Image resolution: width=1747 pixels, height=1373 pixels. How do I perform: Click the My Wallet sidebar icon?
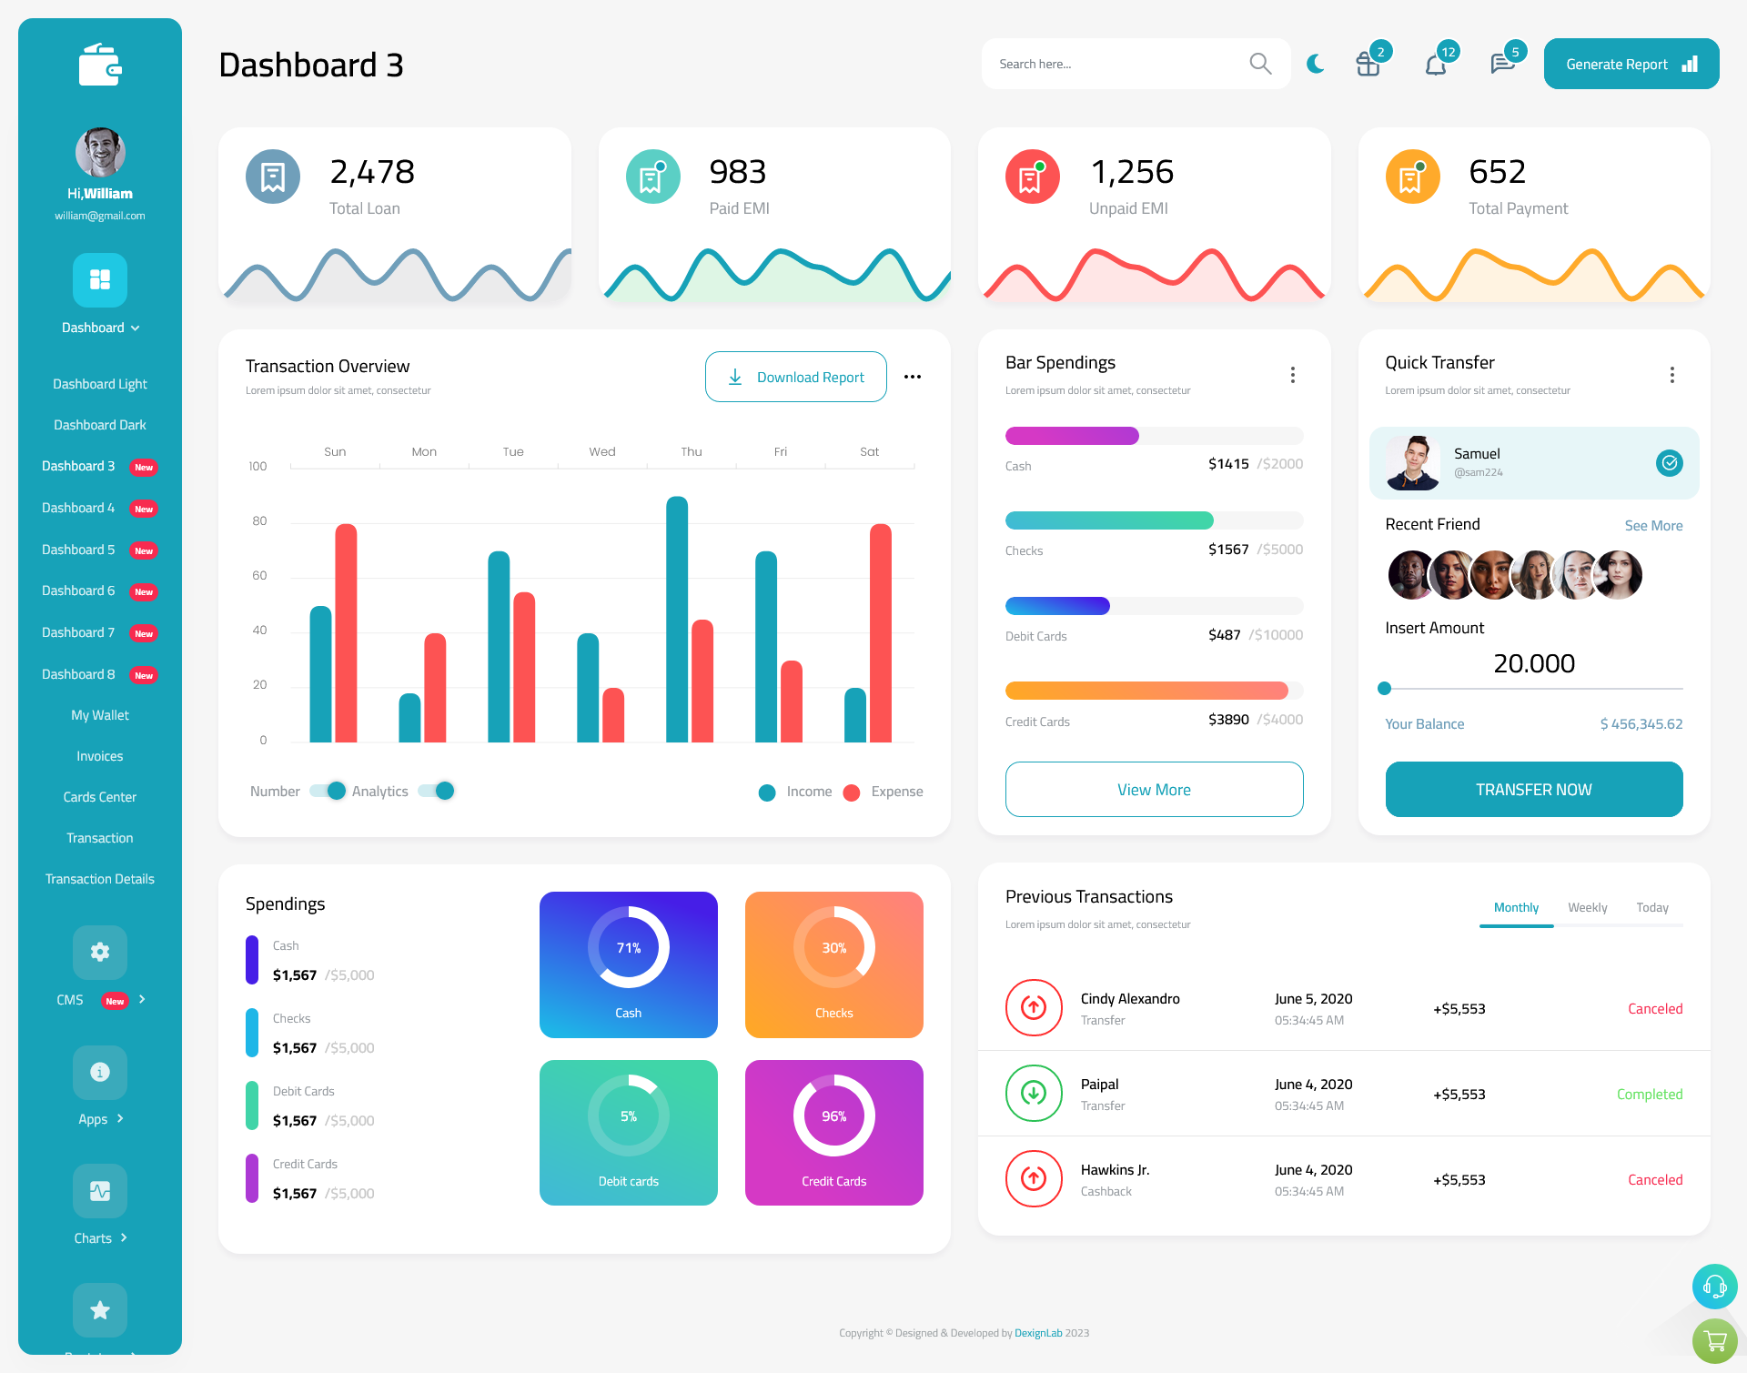pyautogui.click(x=99, y=713)
